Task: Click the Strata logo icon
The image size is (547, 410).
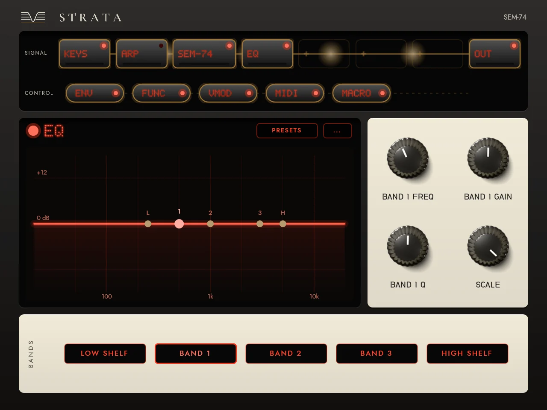Action: (x=33, y=17)
